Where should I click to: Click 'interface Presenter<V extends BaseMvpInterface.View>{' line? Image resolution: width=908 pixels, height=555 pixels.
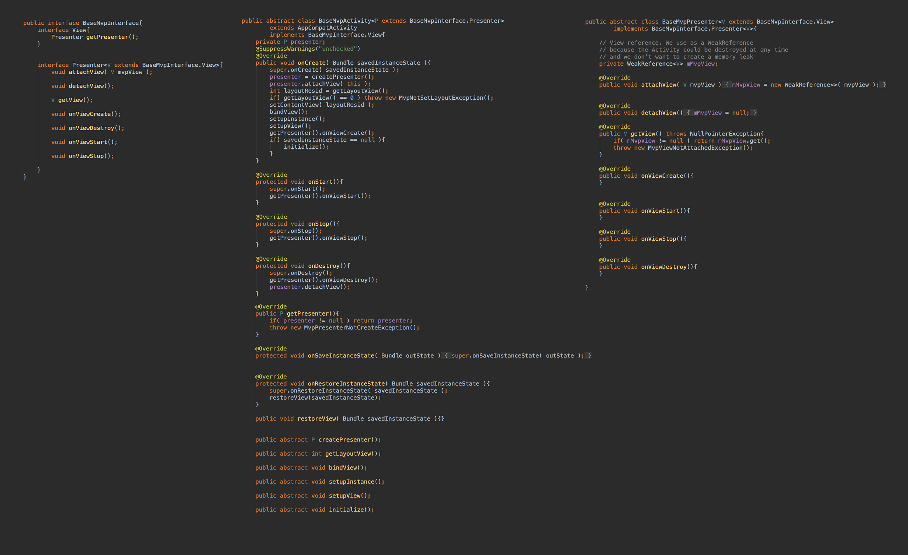tap(130, 65)
